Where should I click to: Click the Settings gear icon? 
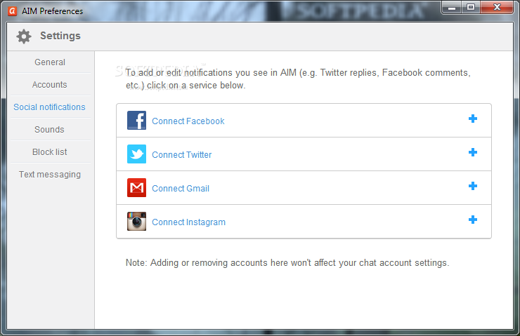click(x=24, y=36)
